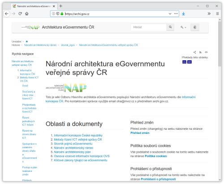
Task: Open the RSS feed icon
Action: pyautogui.click(x=200, y=52)
